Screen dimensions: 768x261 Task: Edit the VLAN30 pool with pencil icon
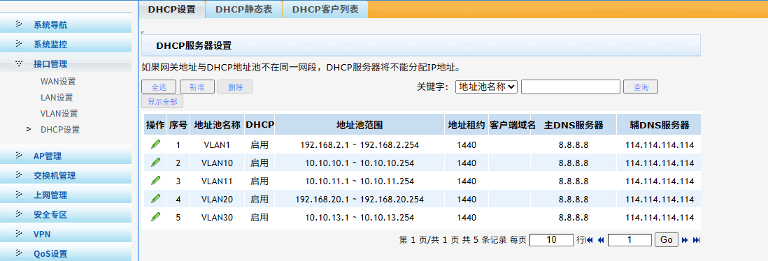click(x=156, y=216)
